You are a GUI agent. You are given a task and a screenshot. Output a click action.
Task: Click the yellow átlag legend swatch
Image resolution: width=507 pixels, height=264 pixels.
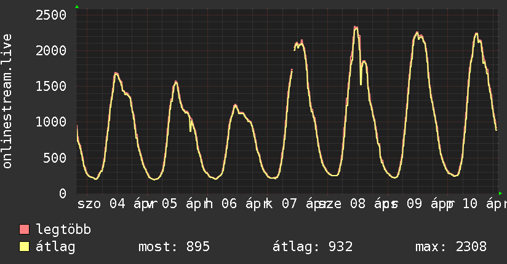click(x=25, y=247)
